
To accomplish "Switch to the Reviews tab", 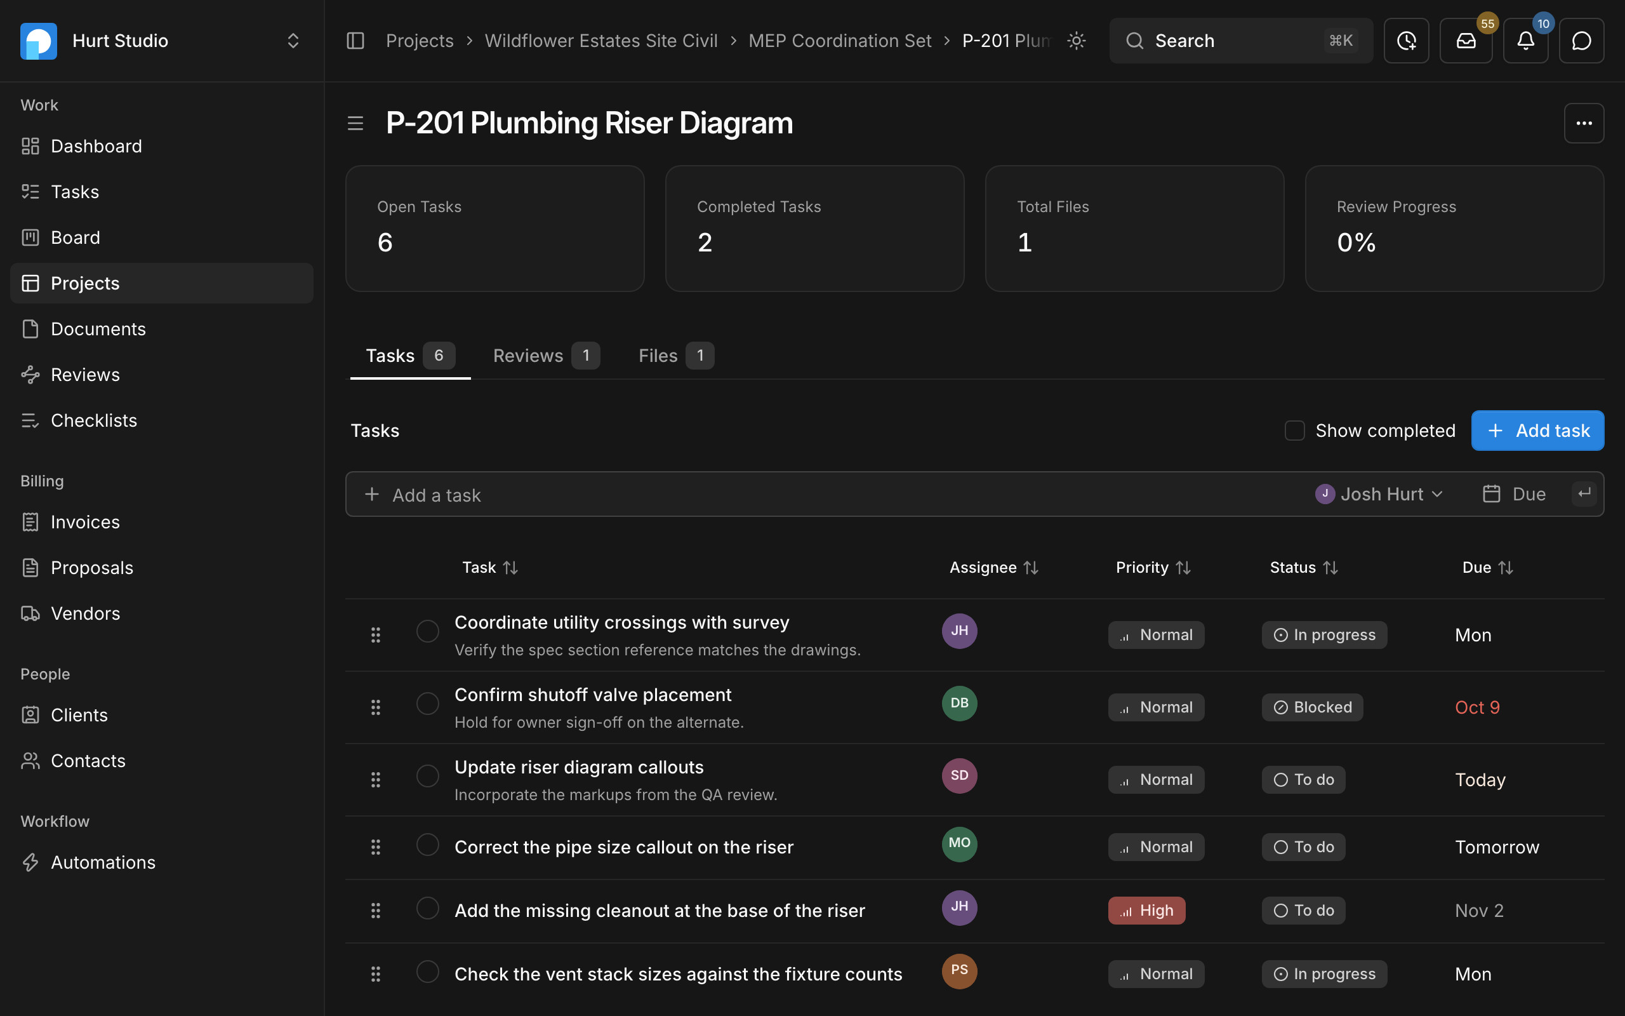I will [546, 356].
